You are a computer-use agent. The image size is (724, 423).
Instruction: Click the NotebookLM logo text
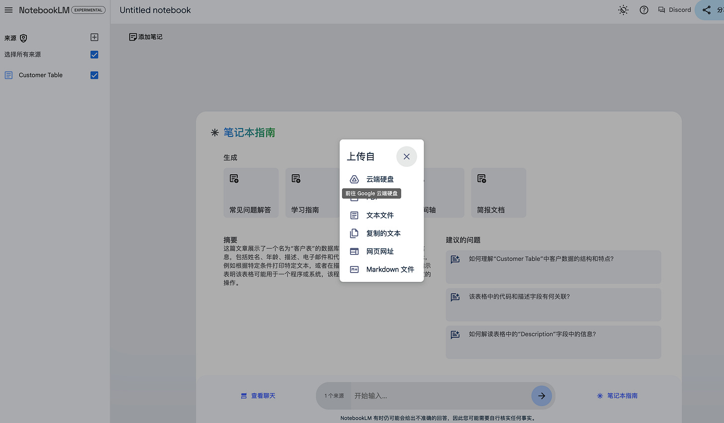[x=44, y=10]
